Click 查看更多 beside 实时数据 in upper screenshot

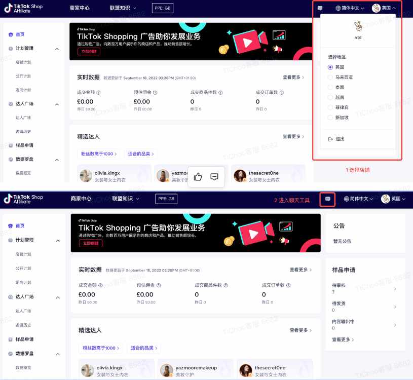pyautogui.click(x=293, y=78)
